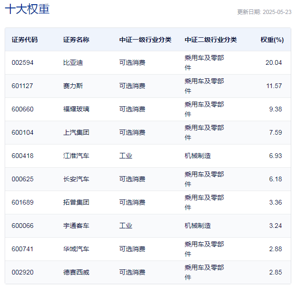Viewport: 295px width, 288px height.
Task: Click the 中证一级行业分类 column header
Action: (145, 40)
